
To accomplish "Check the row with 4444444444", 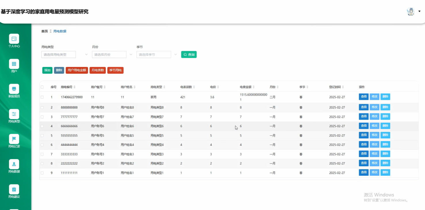I will tap(42, 145).
